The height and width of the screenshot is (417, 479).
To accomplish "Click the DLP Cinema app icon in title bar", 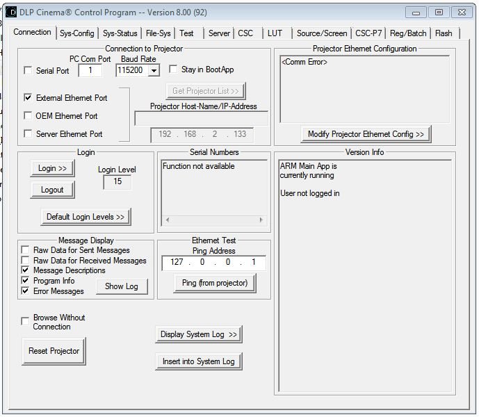I will 11,13.
